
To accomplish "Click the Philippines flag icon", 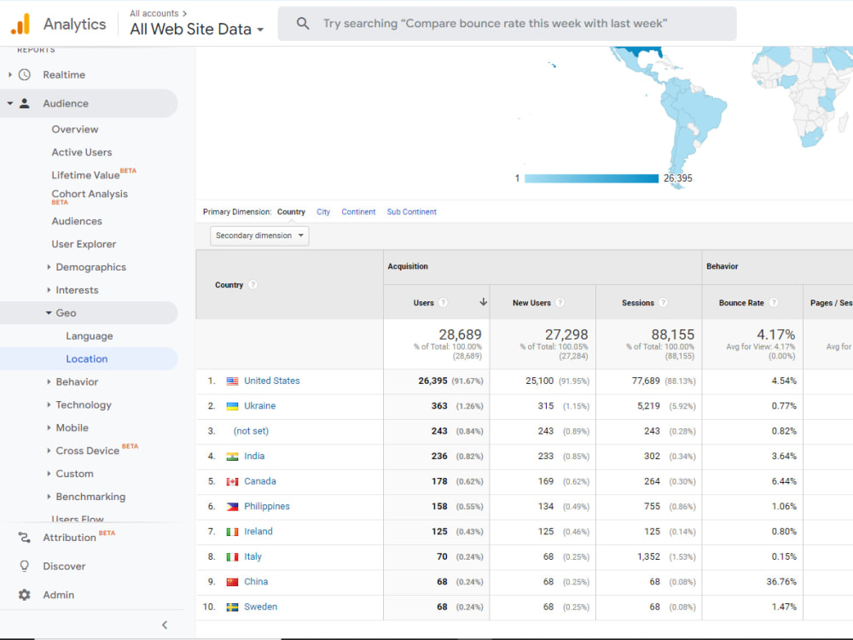I will pyautogui.click(x=232, y=506).
